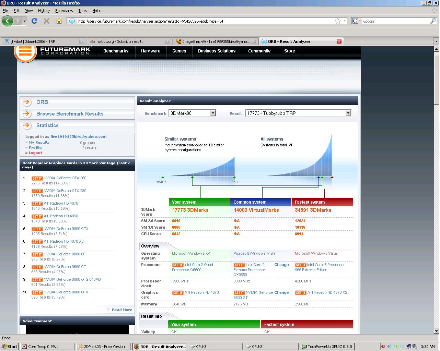Viewport: 440px width, 351px height.
Task: Bookmark this page with star icon
Action: (338, 21)
